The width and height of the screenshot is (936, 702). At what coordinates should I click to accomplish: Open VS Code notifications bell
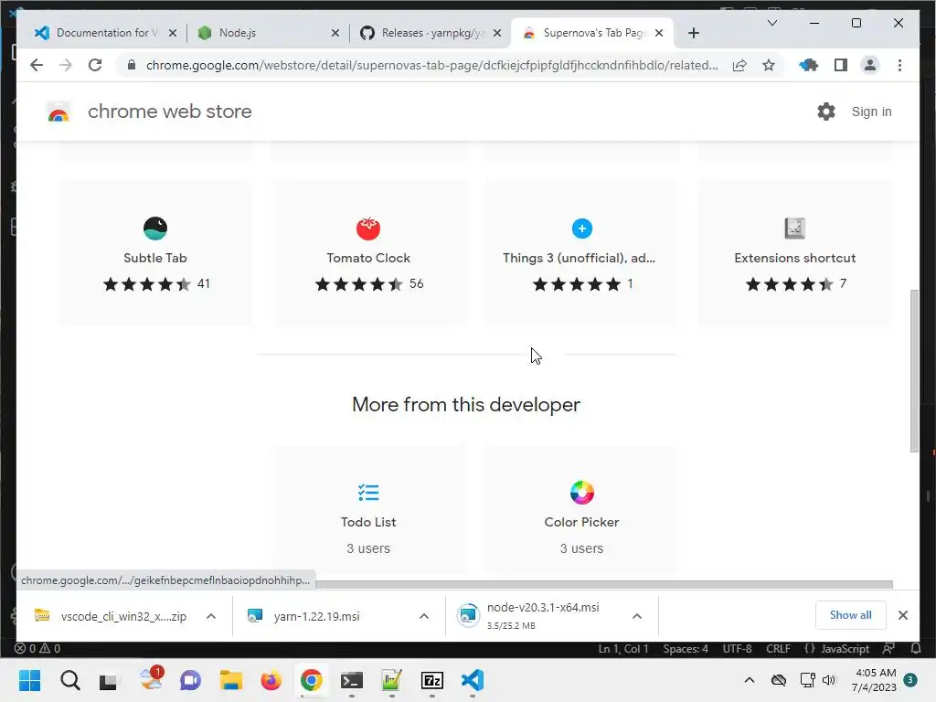915,648
